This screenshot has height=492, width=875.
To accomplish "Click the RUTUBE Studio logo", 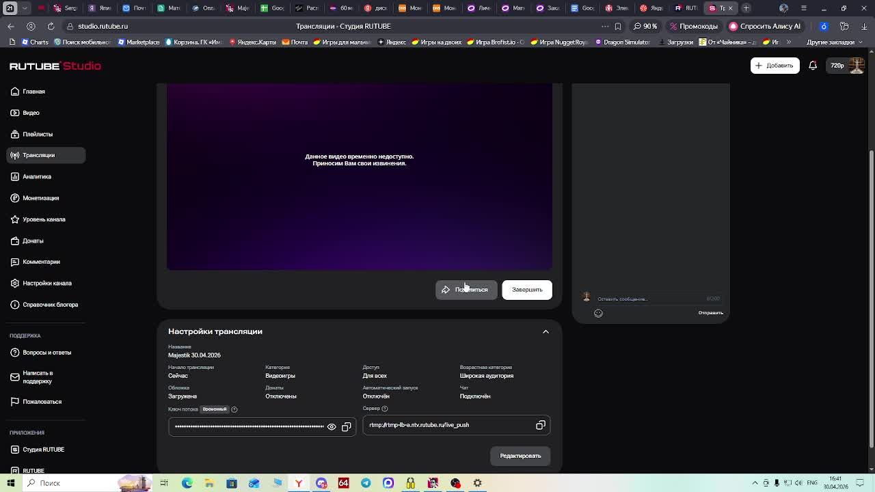I will pyautogui.click(x=55, y=66).
